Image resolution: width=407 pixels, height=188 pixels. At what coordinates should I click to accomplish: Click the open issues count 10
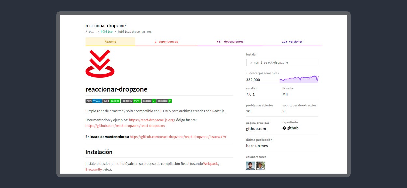coord(248,111)
